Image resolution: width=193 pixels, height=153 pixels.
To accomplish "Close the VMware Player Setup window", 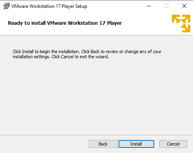I will tap(184, 6).
